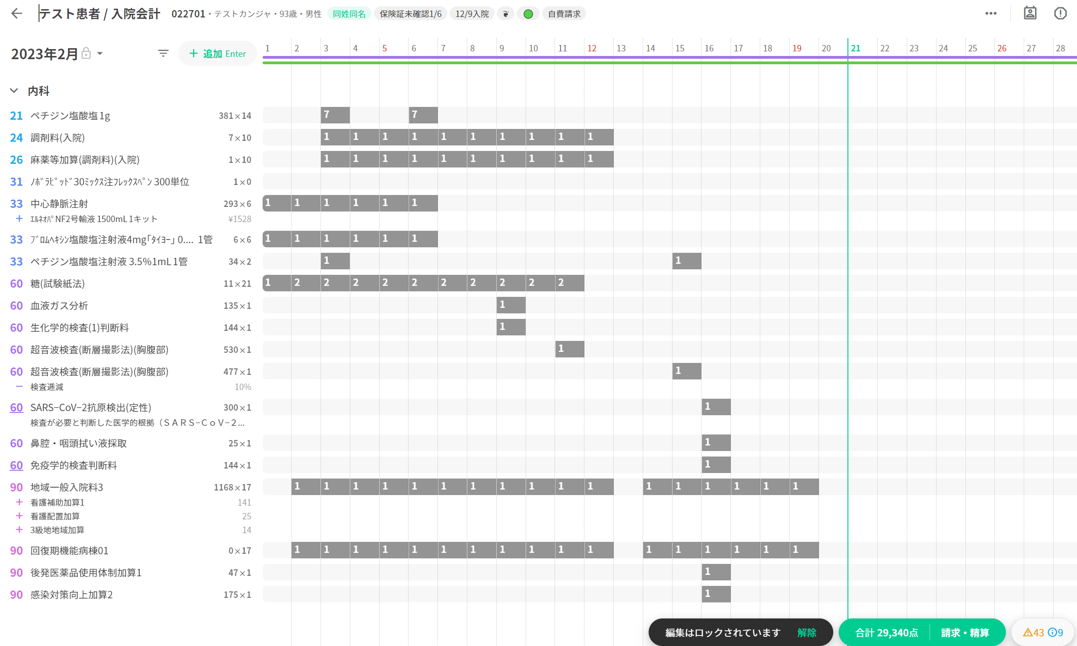Viewport: 1077px width, 646px height.
Task: Expand the plus next to 看護補助加算1
Action: [x=19, y=502]
